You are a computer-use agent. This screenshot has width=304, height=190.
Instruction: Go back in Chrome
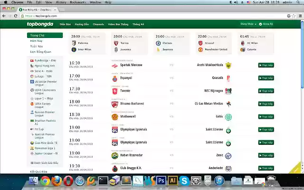(4, 16)
